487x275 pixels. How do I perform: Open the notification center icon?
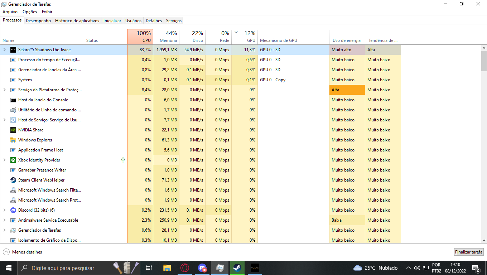(476, 268)
